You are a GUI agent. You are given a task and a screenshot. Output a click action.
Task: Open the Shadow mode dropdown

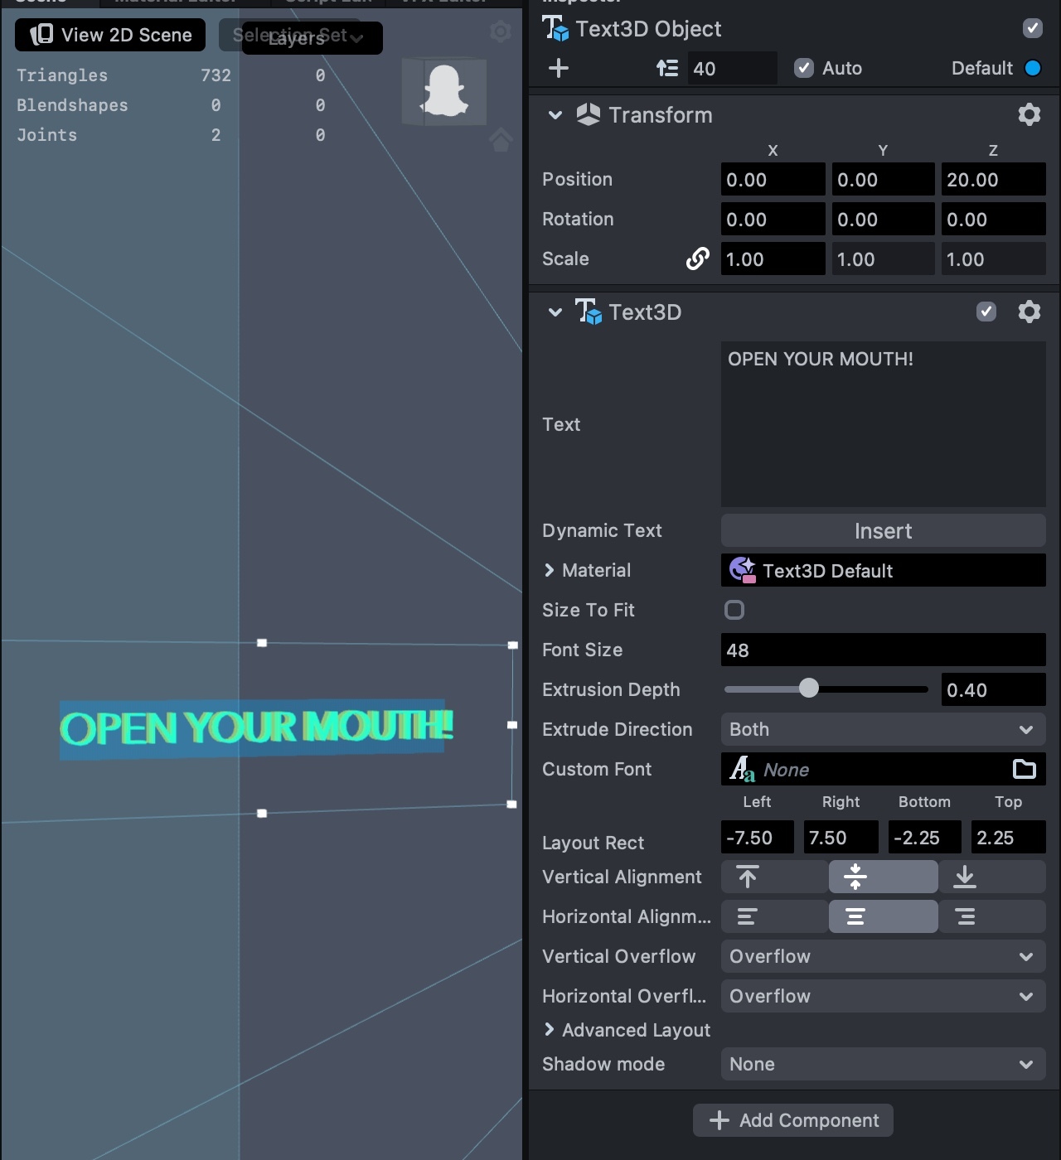[883, 1064]
